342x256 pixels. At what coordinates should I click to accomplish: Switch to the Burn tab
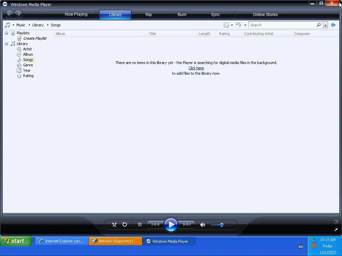pyautogui.click(x=182, y=15)
